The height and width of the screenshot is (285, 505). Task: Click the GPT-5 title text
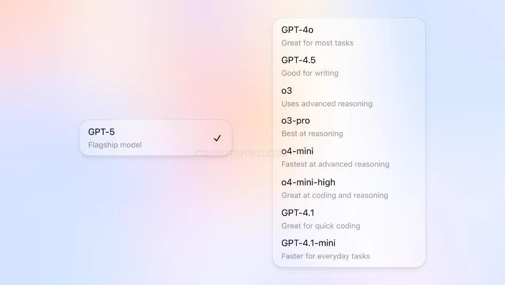(102, 132)
